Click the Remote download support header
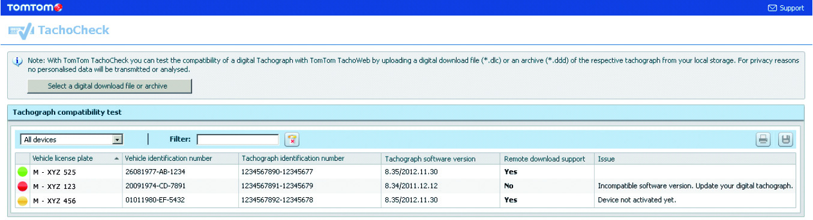813x220 pixels. 547,159
